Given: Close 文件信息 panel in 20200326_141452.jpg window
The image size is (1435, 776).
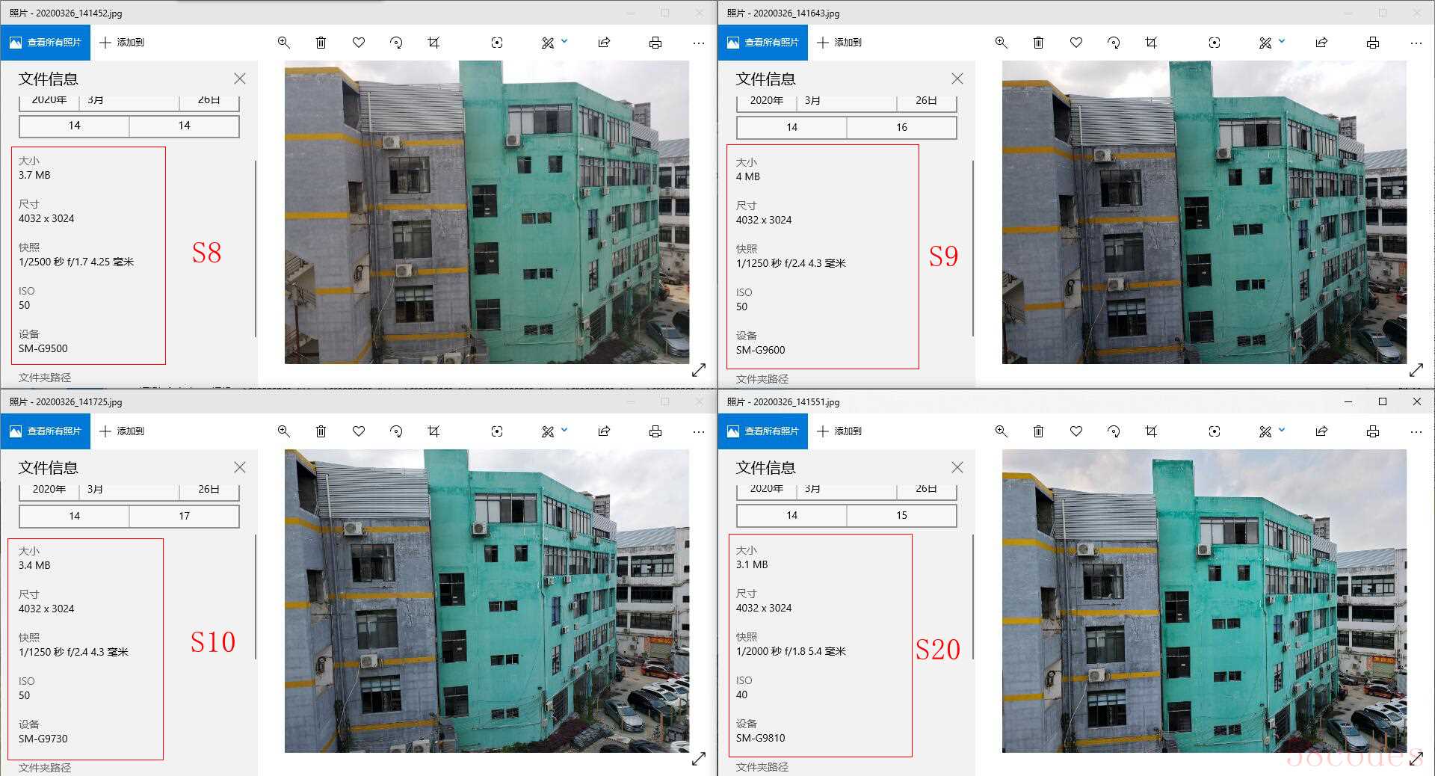Looking at the screenshot, I should coord(239,78).
